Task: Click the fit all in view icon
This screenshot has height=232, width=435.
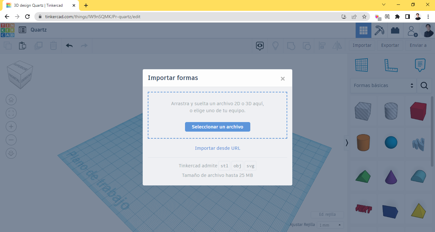Action: 11,113
